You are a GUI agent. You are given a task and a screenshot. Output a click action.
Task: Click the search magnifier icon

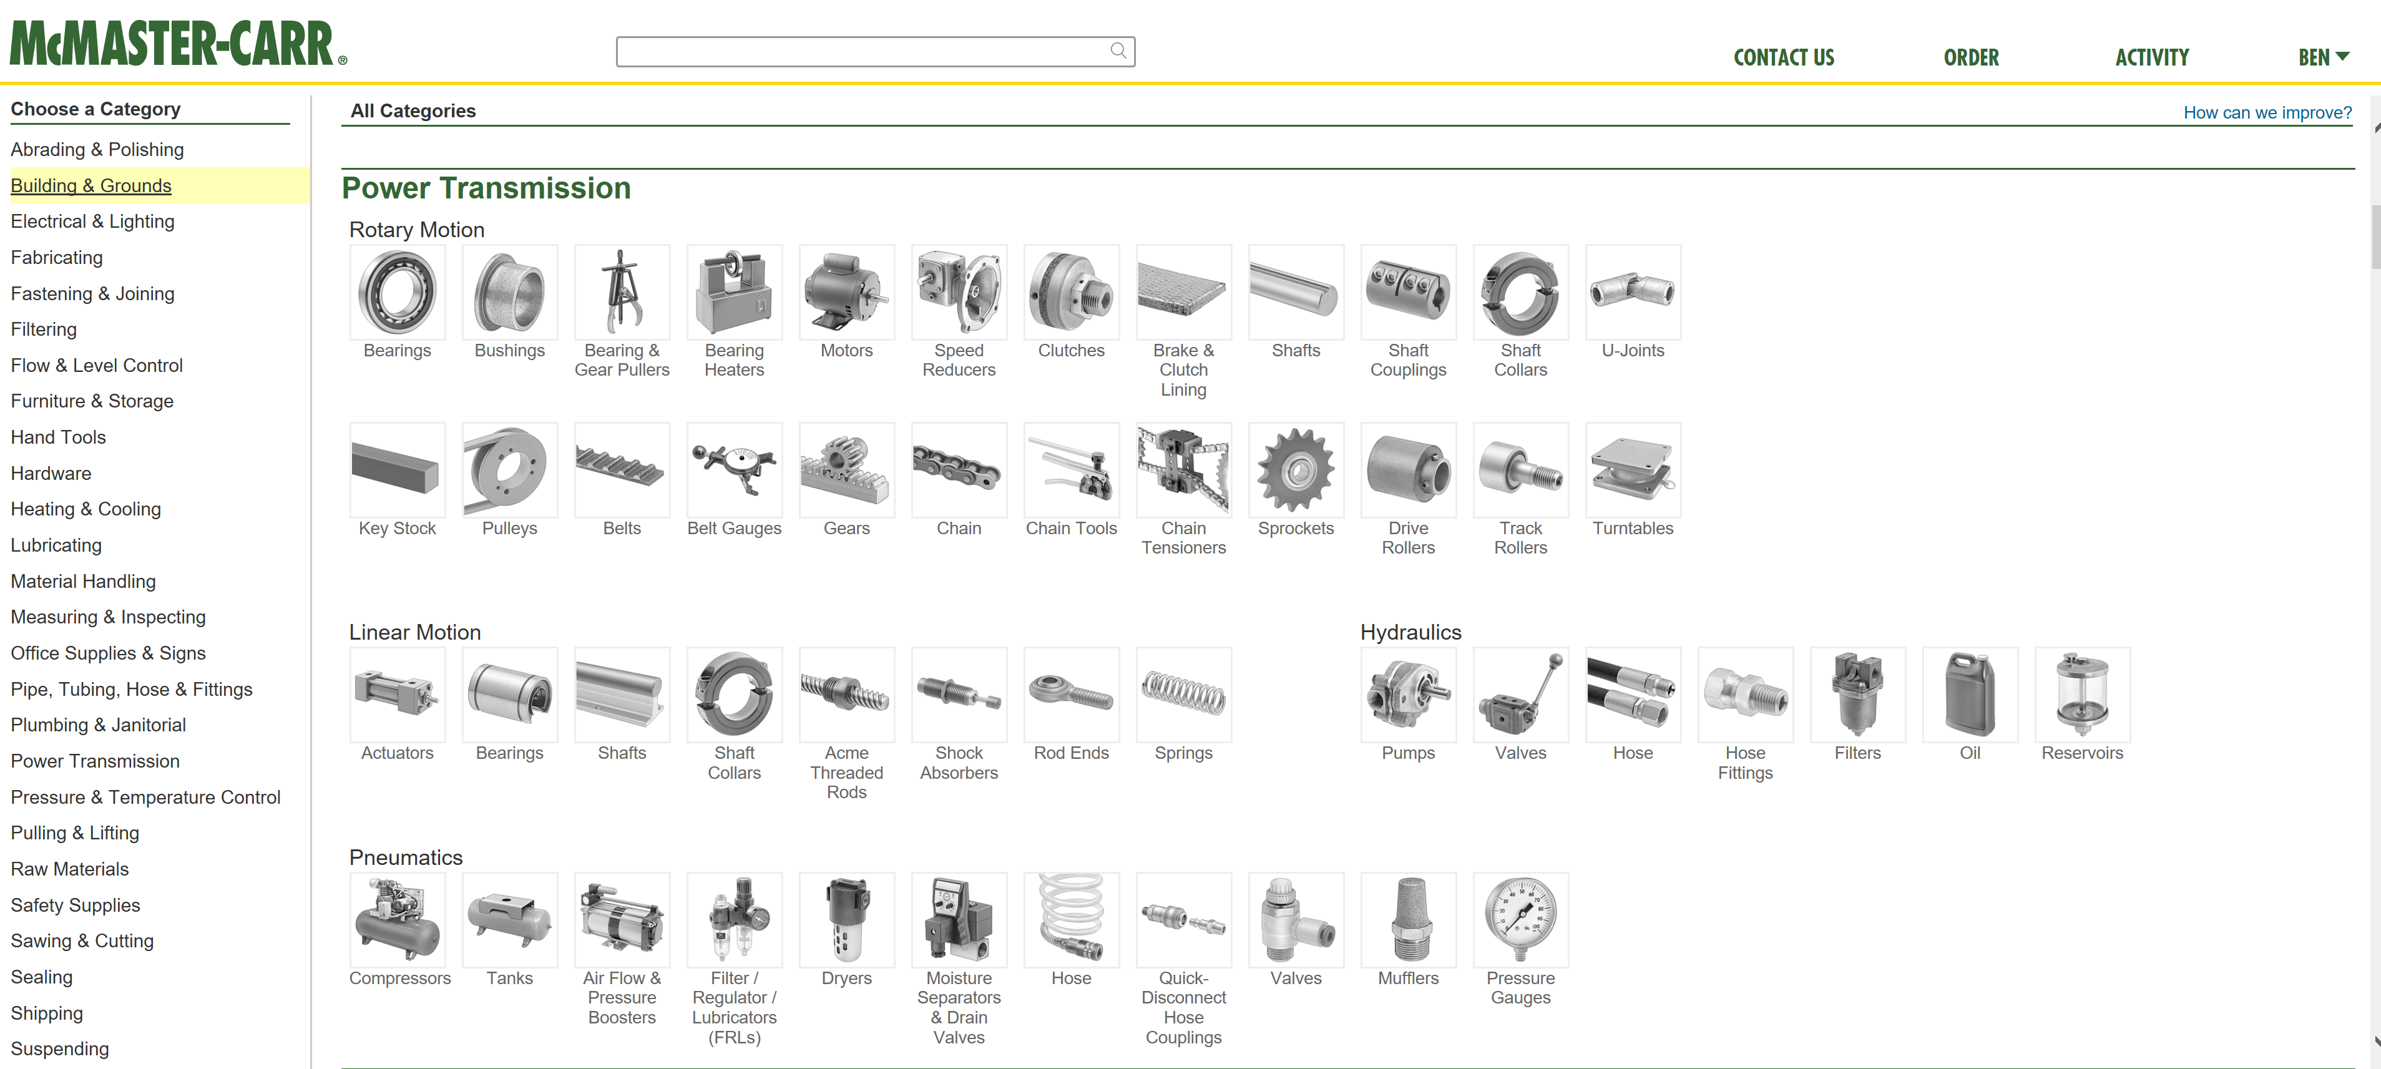coord(1118,51)
